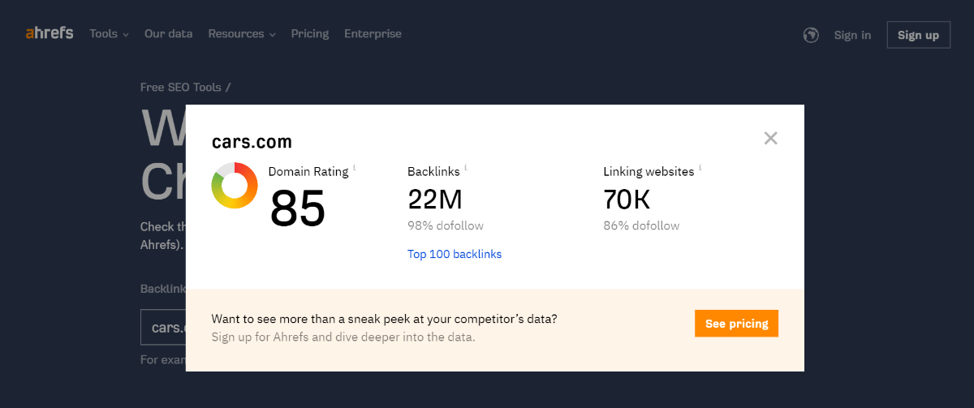This screenshot has width=974, height=408.
Task: Open the language globe icon
Action: pos(810,35)
